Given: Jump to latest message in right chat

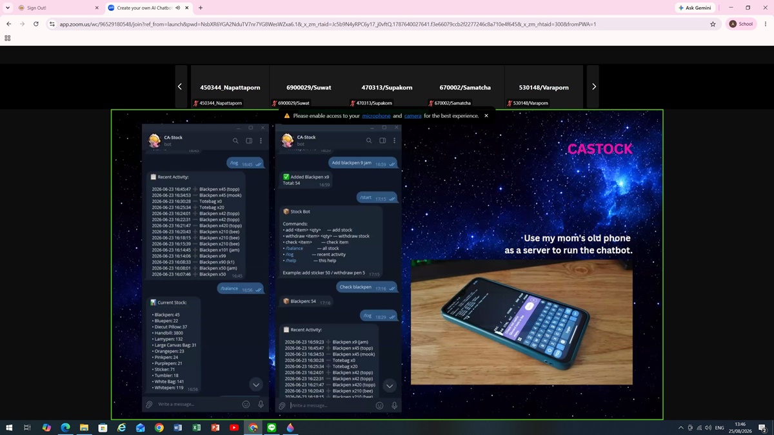Looking at the screenshot, I should click(x=390, y=386).
